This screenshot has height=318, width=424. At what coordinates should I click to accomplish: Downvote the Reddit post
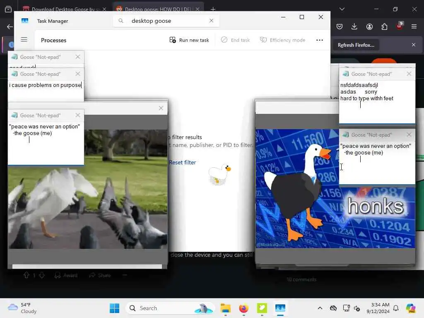[x=42, y=275]
